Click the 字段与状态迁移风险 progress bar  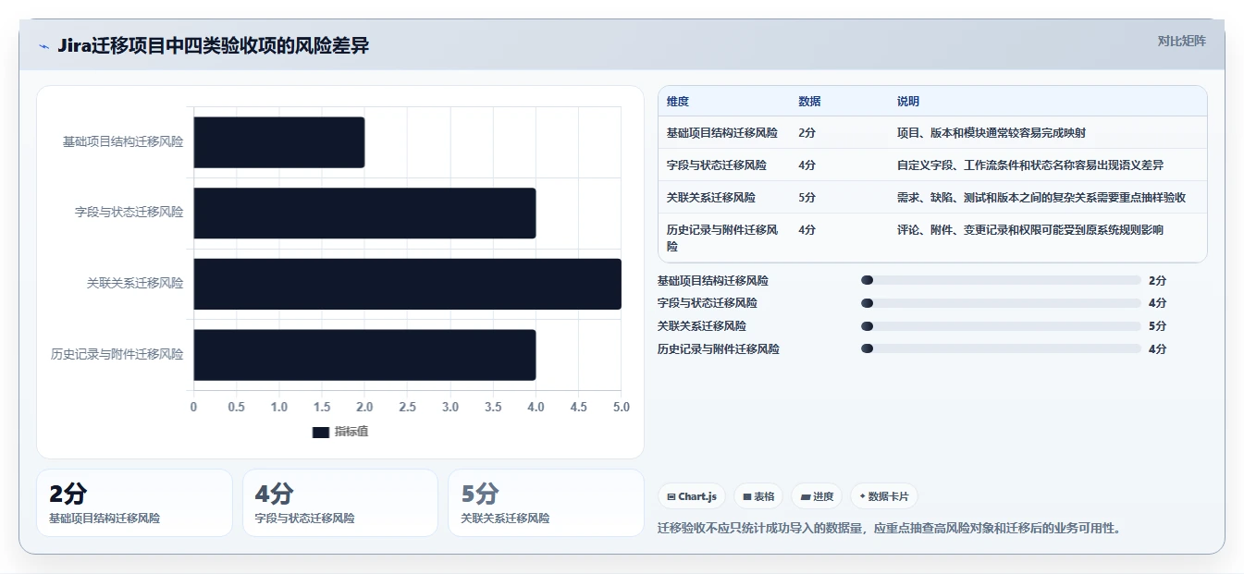click(1002, 303)
